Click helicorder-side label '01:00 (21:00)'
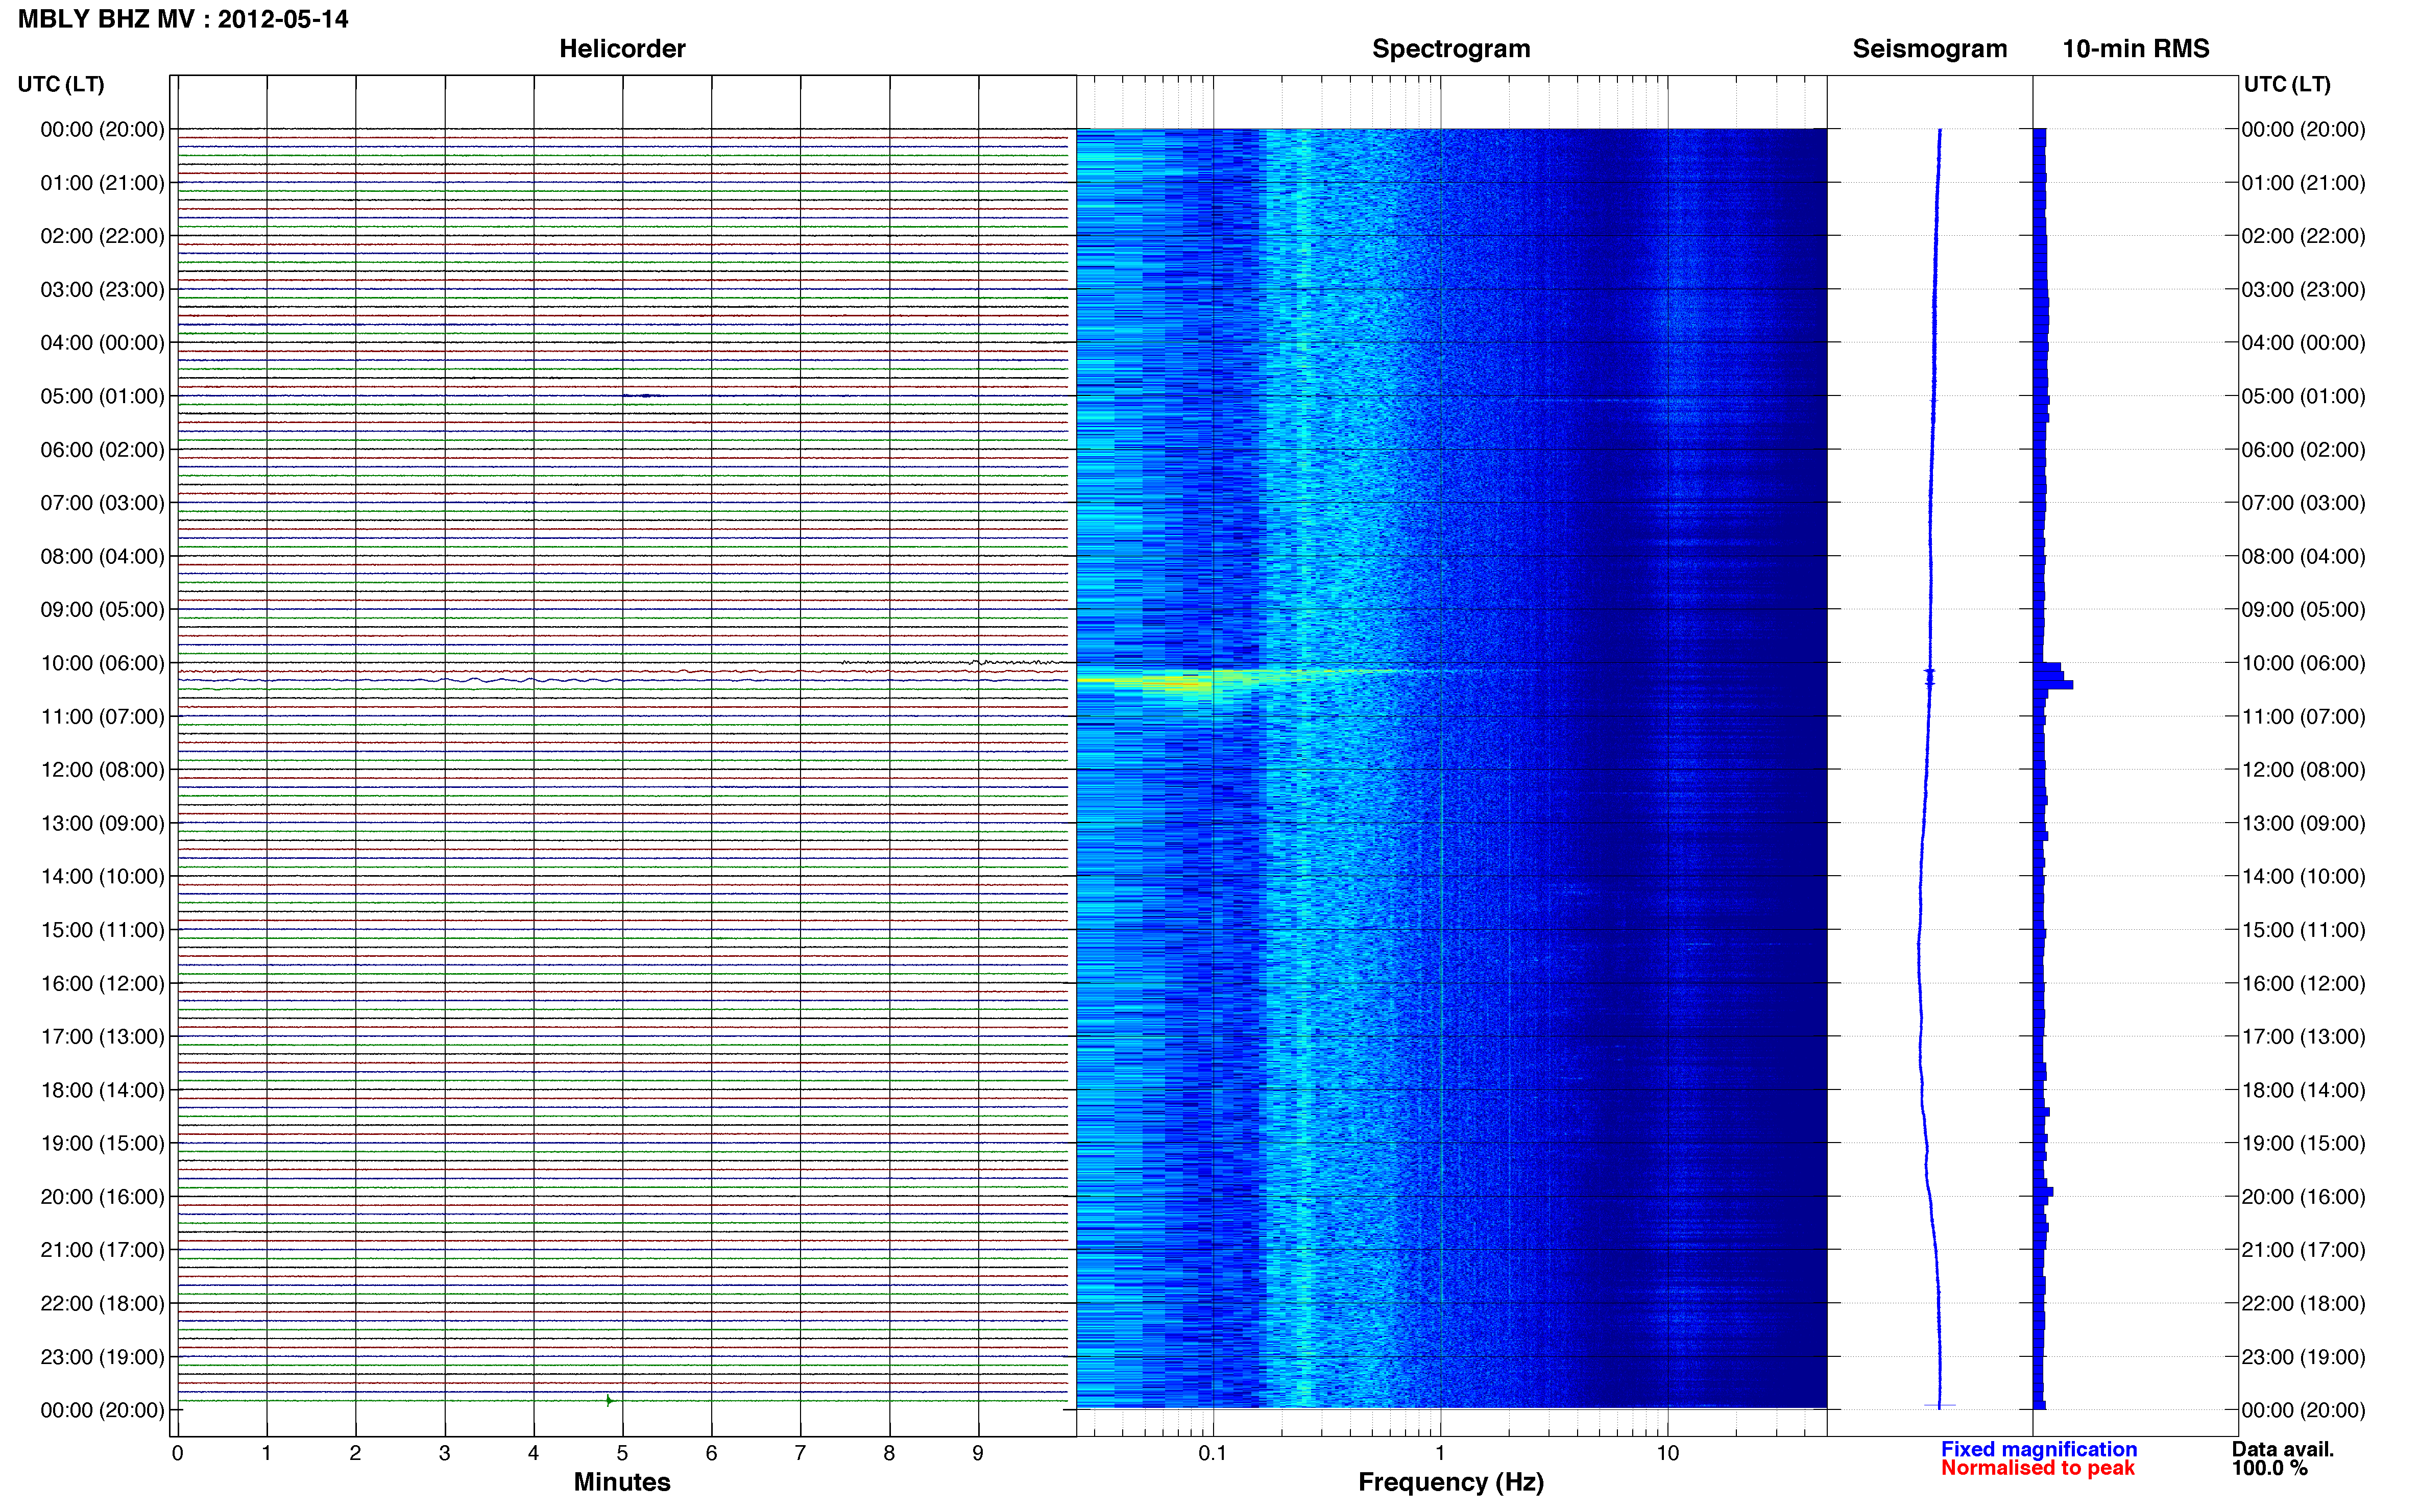 tap(102, 183)
